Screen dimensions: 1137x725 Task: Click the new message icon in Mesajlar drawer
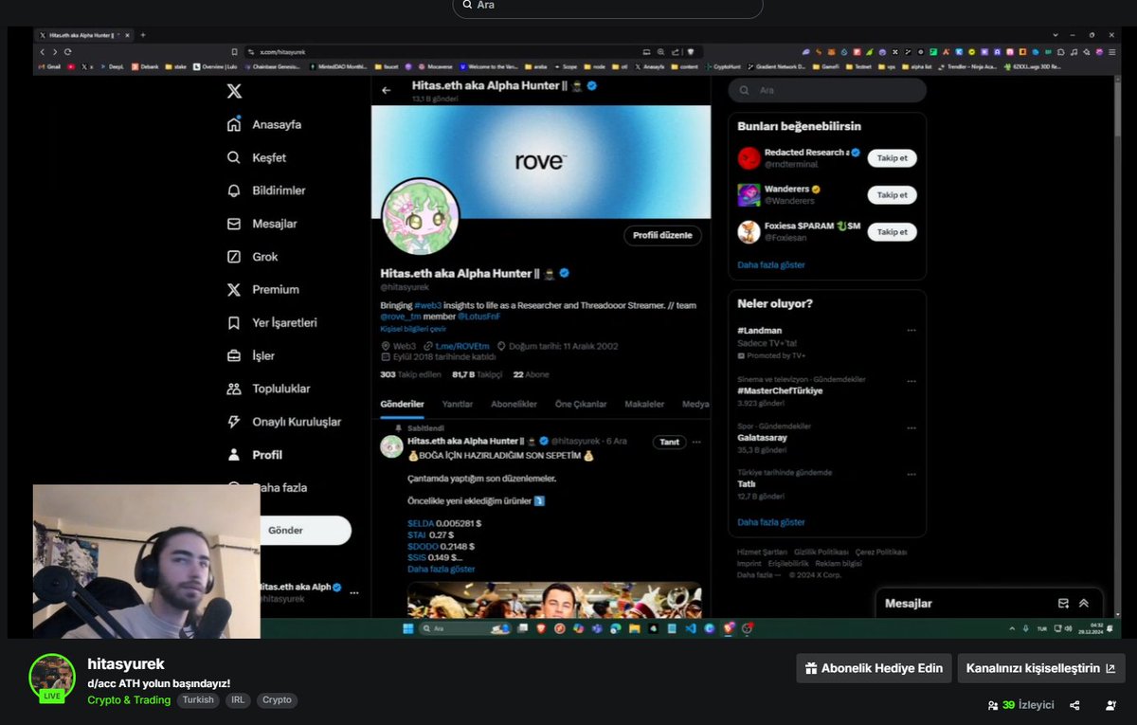click(1063, 604)
